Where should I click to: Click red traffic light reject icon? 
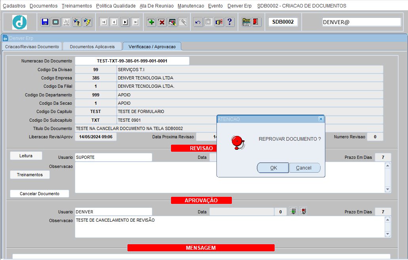[x=304, y=211]
